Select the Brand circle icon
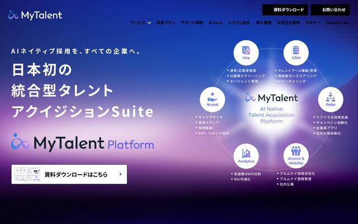 tap(213, 100)
